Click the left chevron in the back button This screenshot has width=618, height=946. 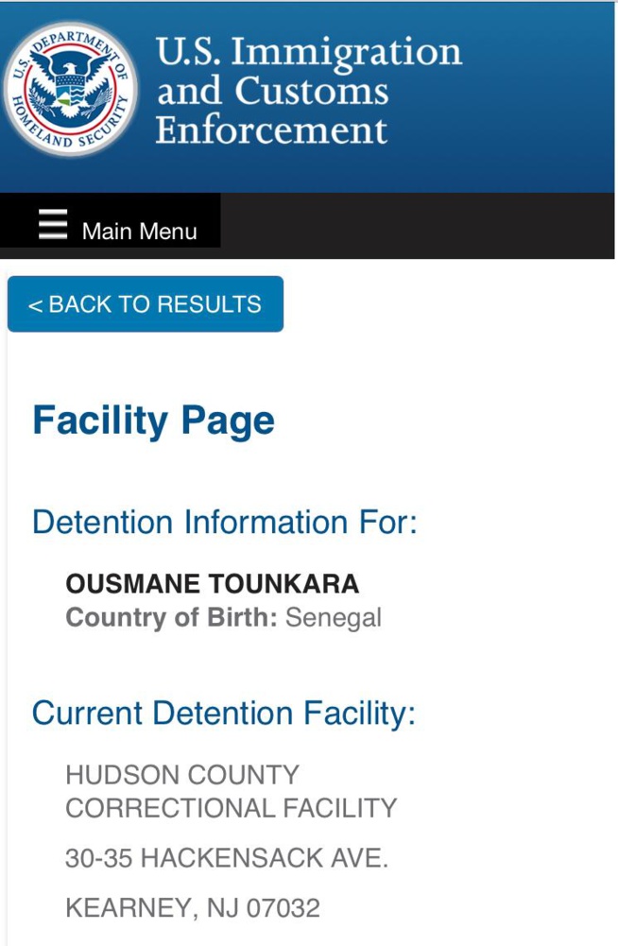point(35,306)
